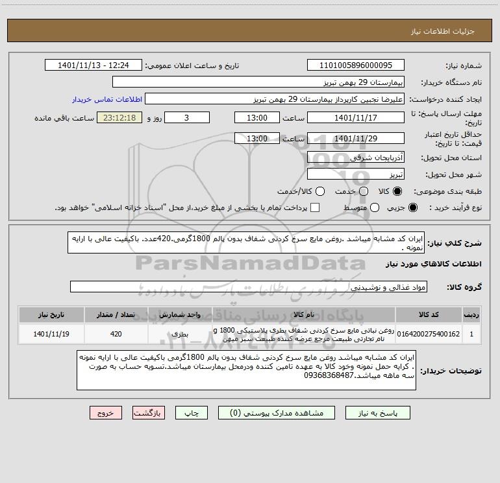Click product name cell روغن نباتی مایع سرخ کردنی
The height and width of the screenshot is (483, 500).
click(x=304, y=334)
